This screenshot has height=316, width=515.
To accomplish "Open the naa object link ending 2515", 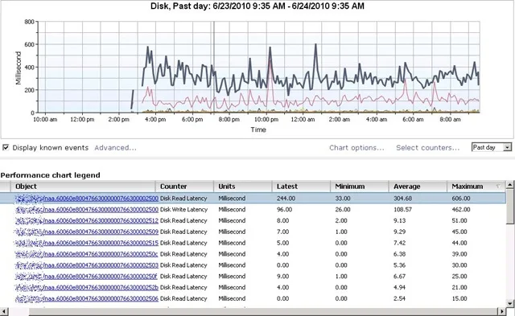I will 87,243.
